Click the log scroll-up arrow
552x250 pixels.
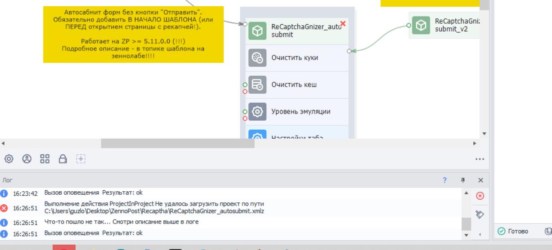pos(466,192)
